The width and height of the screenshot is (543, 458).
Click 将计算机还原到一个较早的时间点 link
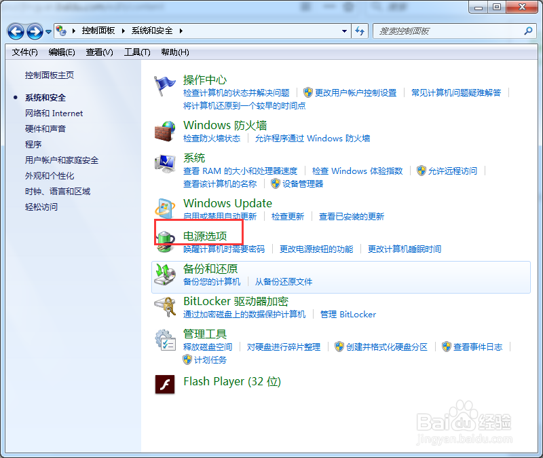[x=244, y=106]
